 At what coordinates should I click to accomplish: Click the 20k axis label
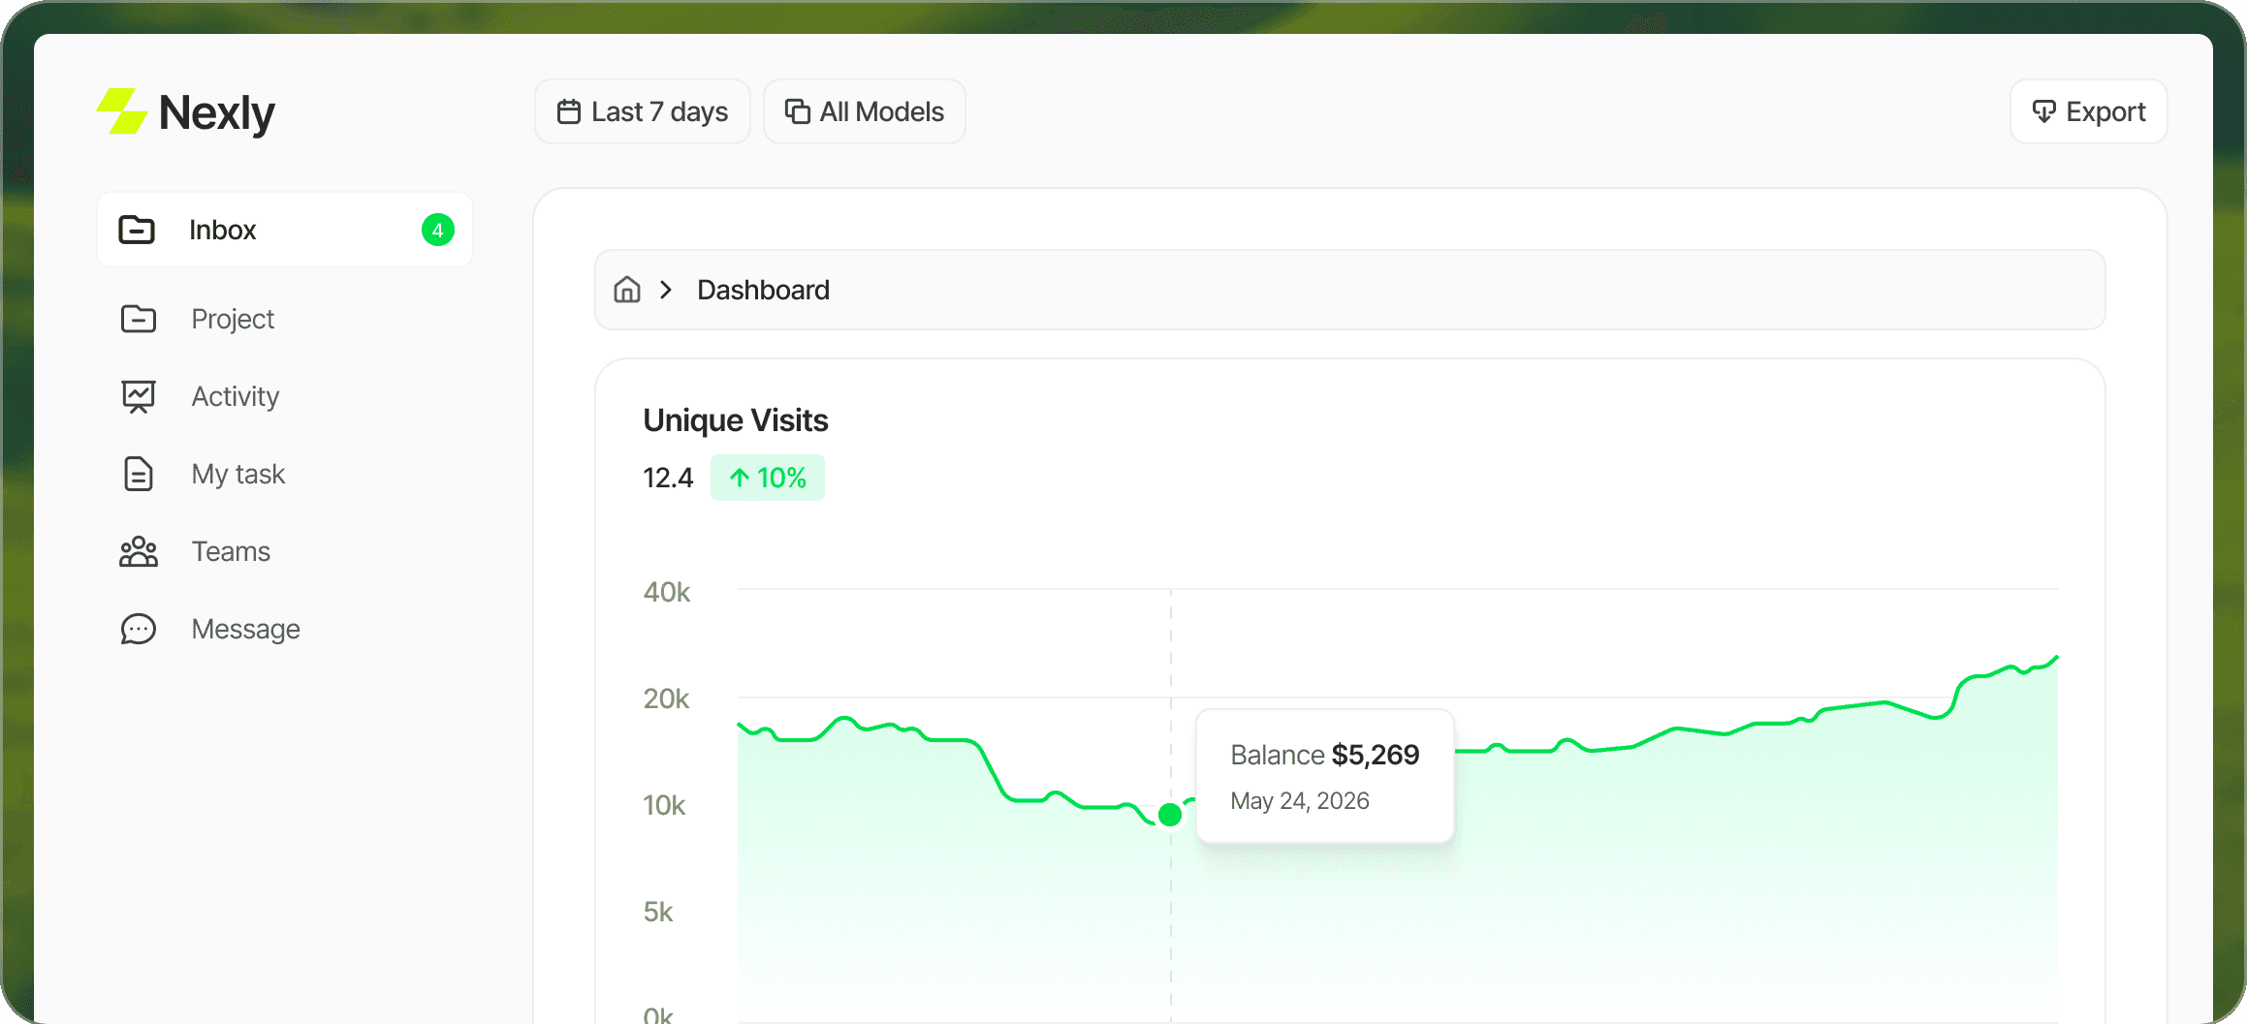pyautogui.click(x=666, y=698)
